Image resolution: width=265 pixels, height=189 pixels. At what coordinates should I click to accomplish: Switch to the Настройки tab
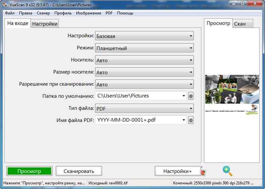click(45, 24)
